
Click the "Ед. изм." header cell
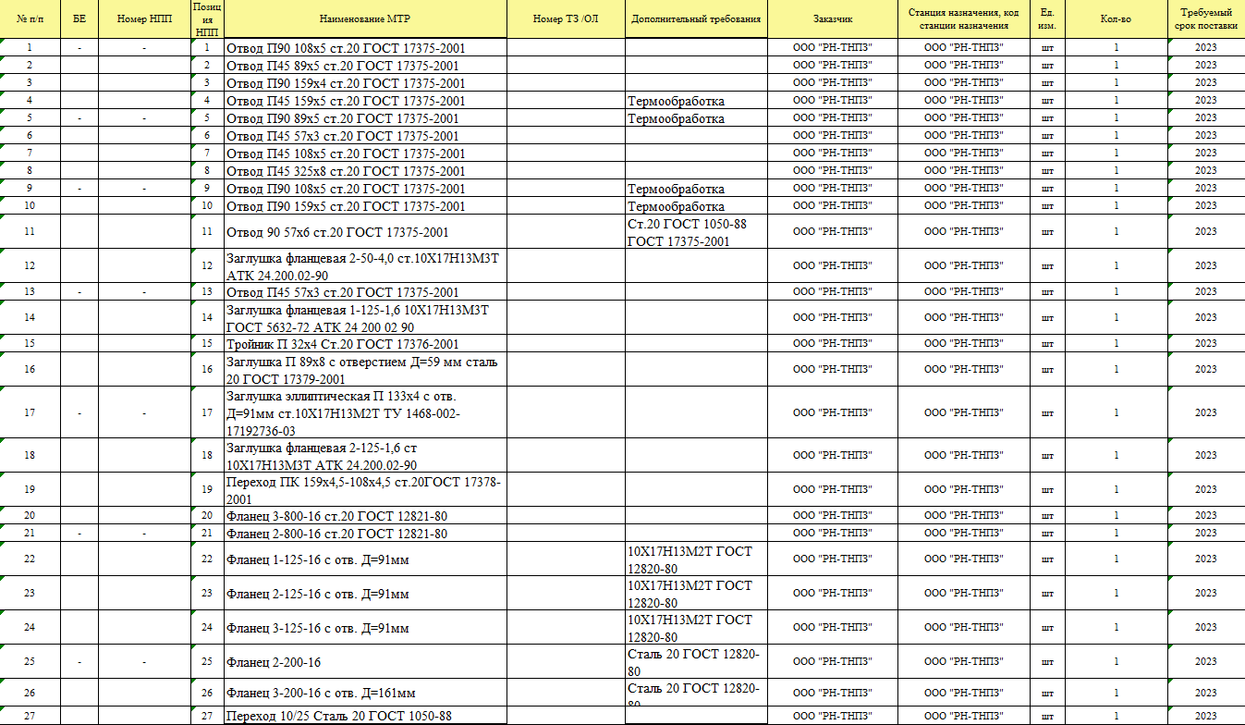click(x=1047, y=18)
